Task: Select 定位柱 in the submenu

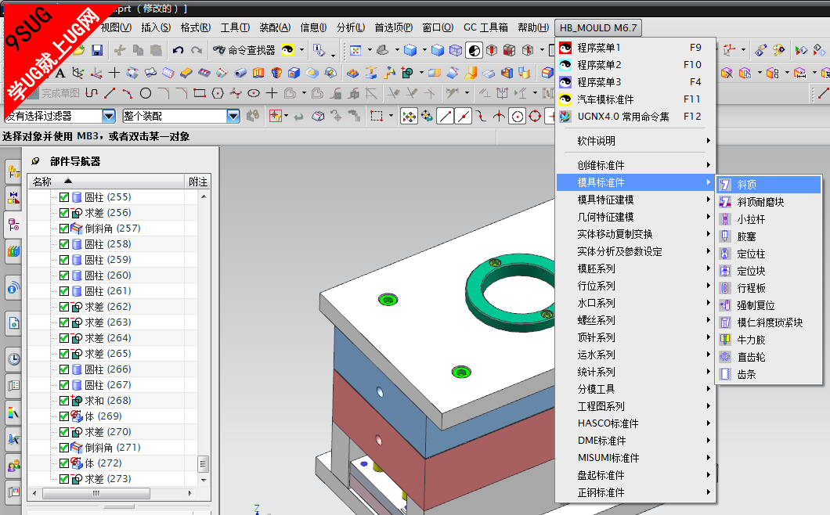Action: click(x=751, y=254)
